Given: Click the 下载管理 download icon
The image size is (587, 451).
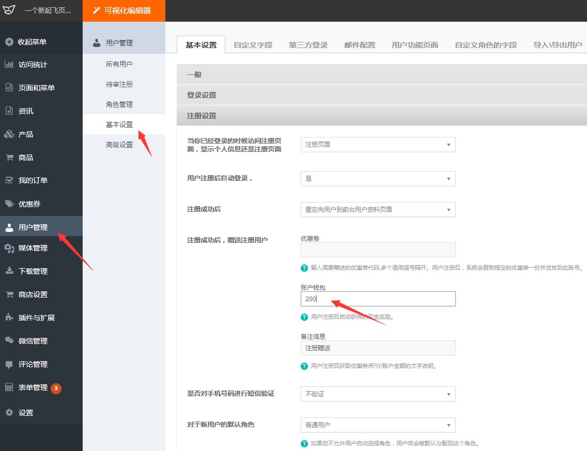Looking at the screenshot, I should (9, 271).
